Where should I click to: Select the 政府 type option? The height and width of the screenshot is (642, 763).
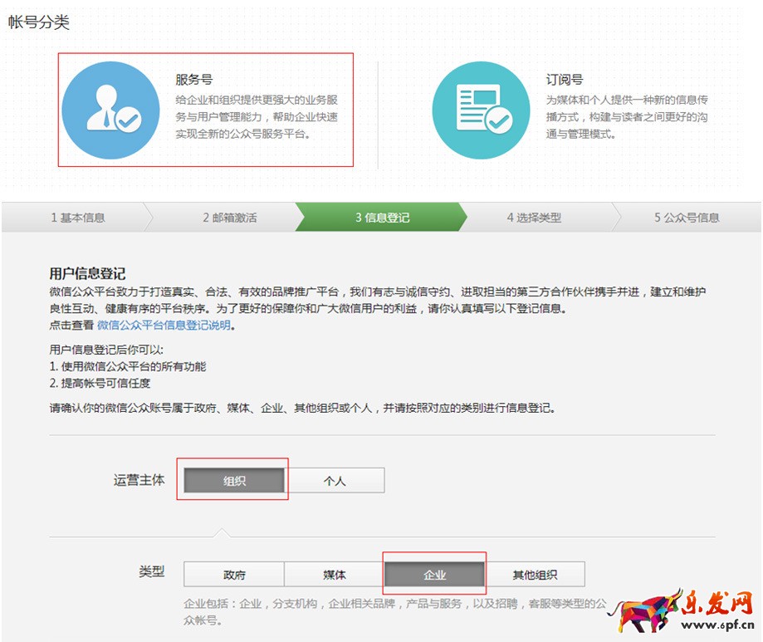tap(234, 575)
